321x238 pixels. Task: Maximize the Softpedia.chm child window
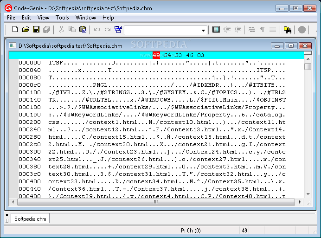click(291, 45)
